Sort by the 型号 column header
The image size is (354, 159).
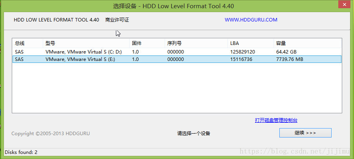(x=86, y=43)
